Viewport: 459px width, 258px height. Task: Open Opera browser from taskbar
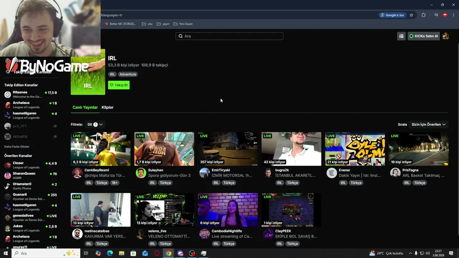click(157, 253)
